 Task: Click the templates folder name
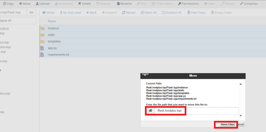pyautogui.click(x=54, y=41)
